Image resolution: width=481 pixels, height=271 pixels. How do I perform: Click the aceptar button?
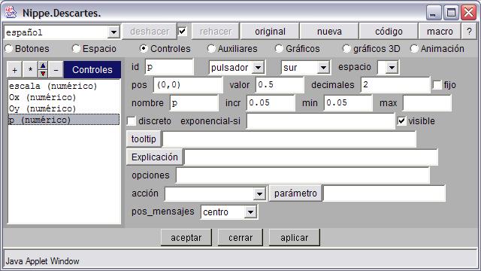pos(186,238)
